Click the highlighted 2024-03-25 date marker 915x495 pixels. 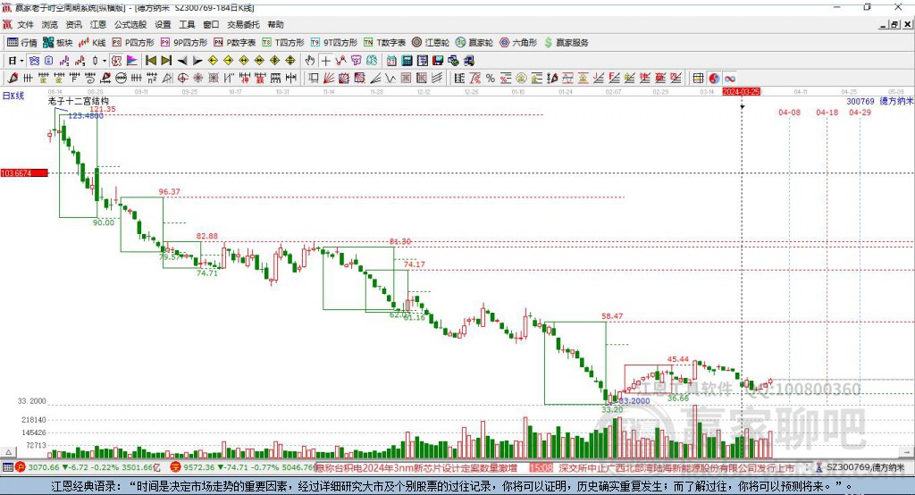pos(741,92)
